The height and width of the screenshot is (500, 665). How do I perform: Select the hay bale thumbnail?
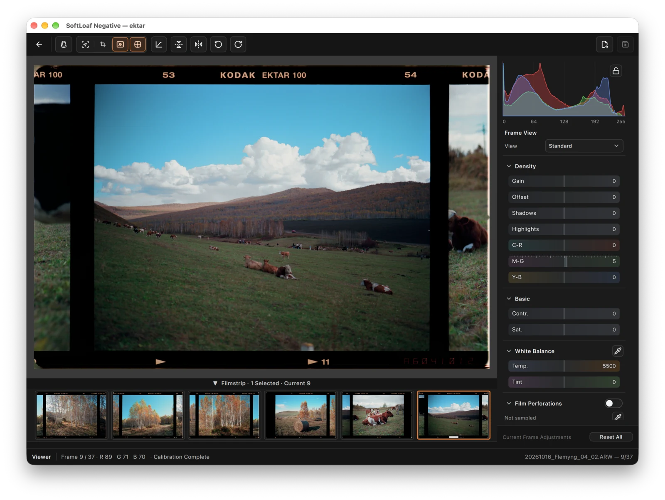tap(300, 415)
